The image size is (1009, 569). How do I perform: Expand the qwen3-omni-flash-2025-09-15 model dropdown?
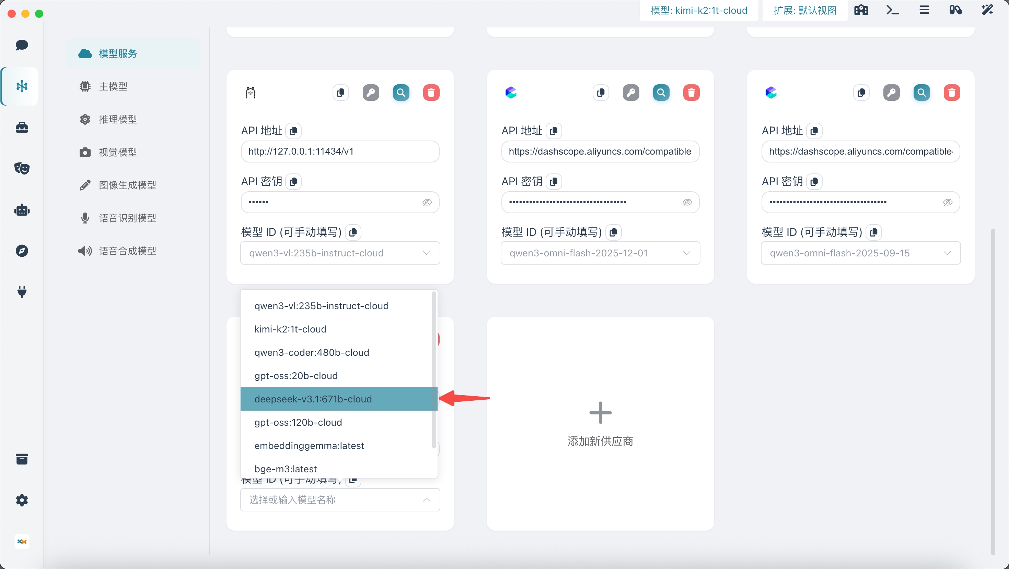tap(947, 253)
